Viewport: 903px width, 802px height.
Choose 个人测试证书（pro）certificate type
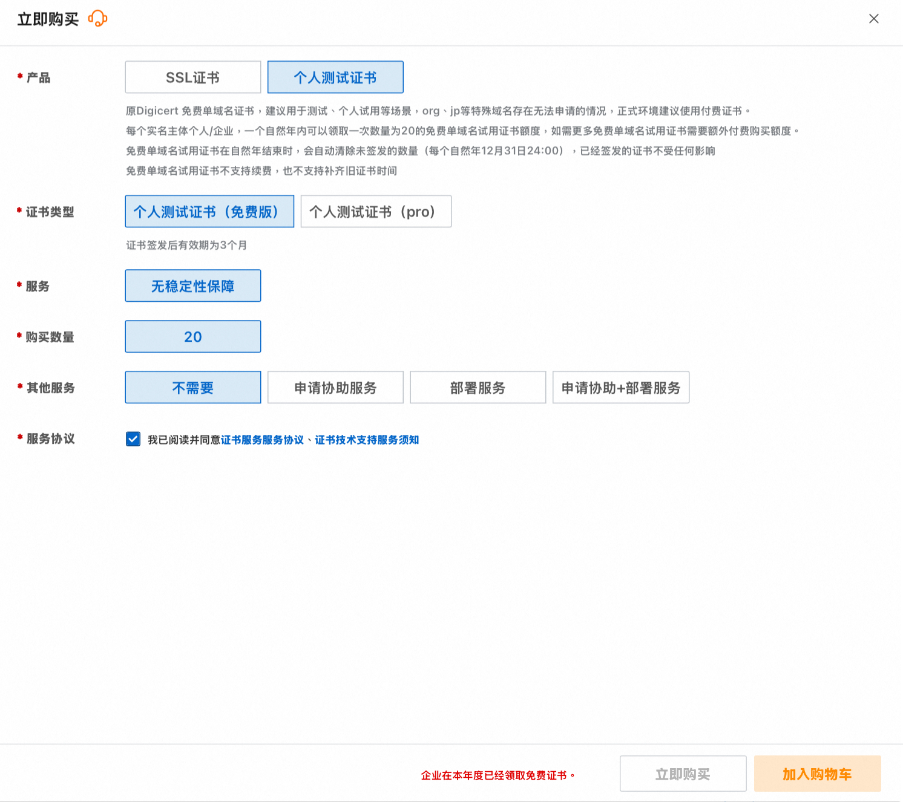375,211
